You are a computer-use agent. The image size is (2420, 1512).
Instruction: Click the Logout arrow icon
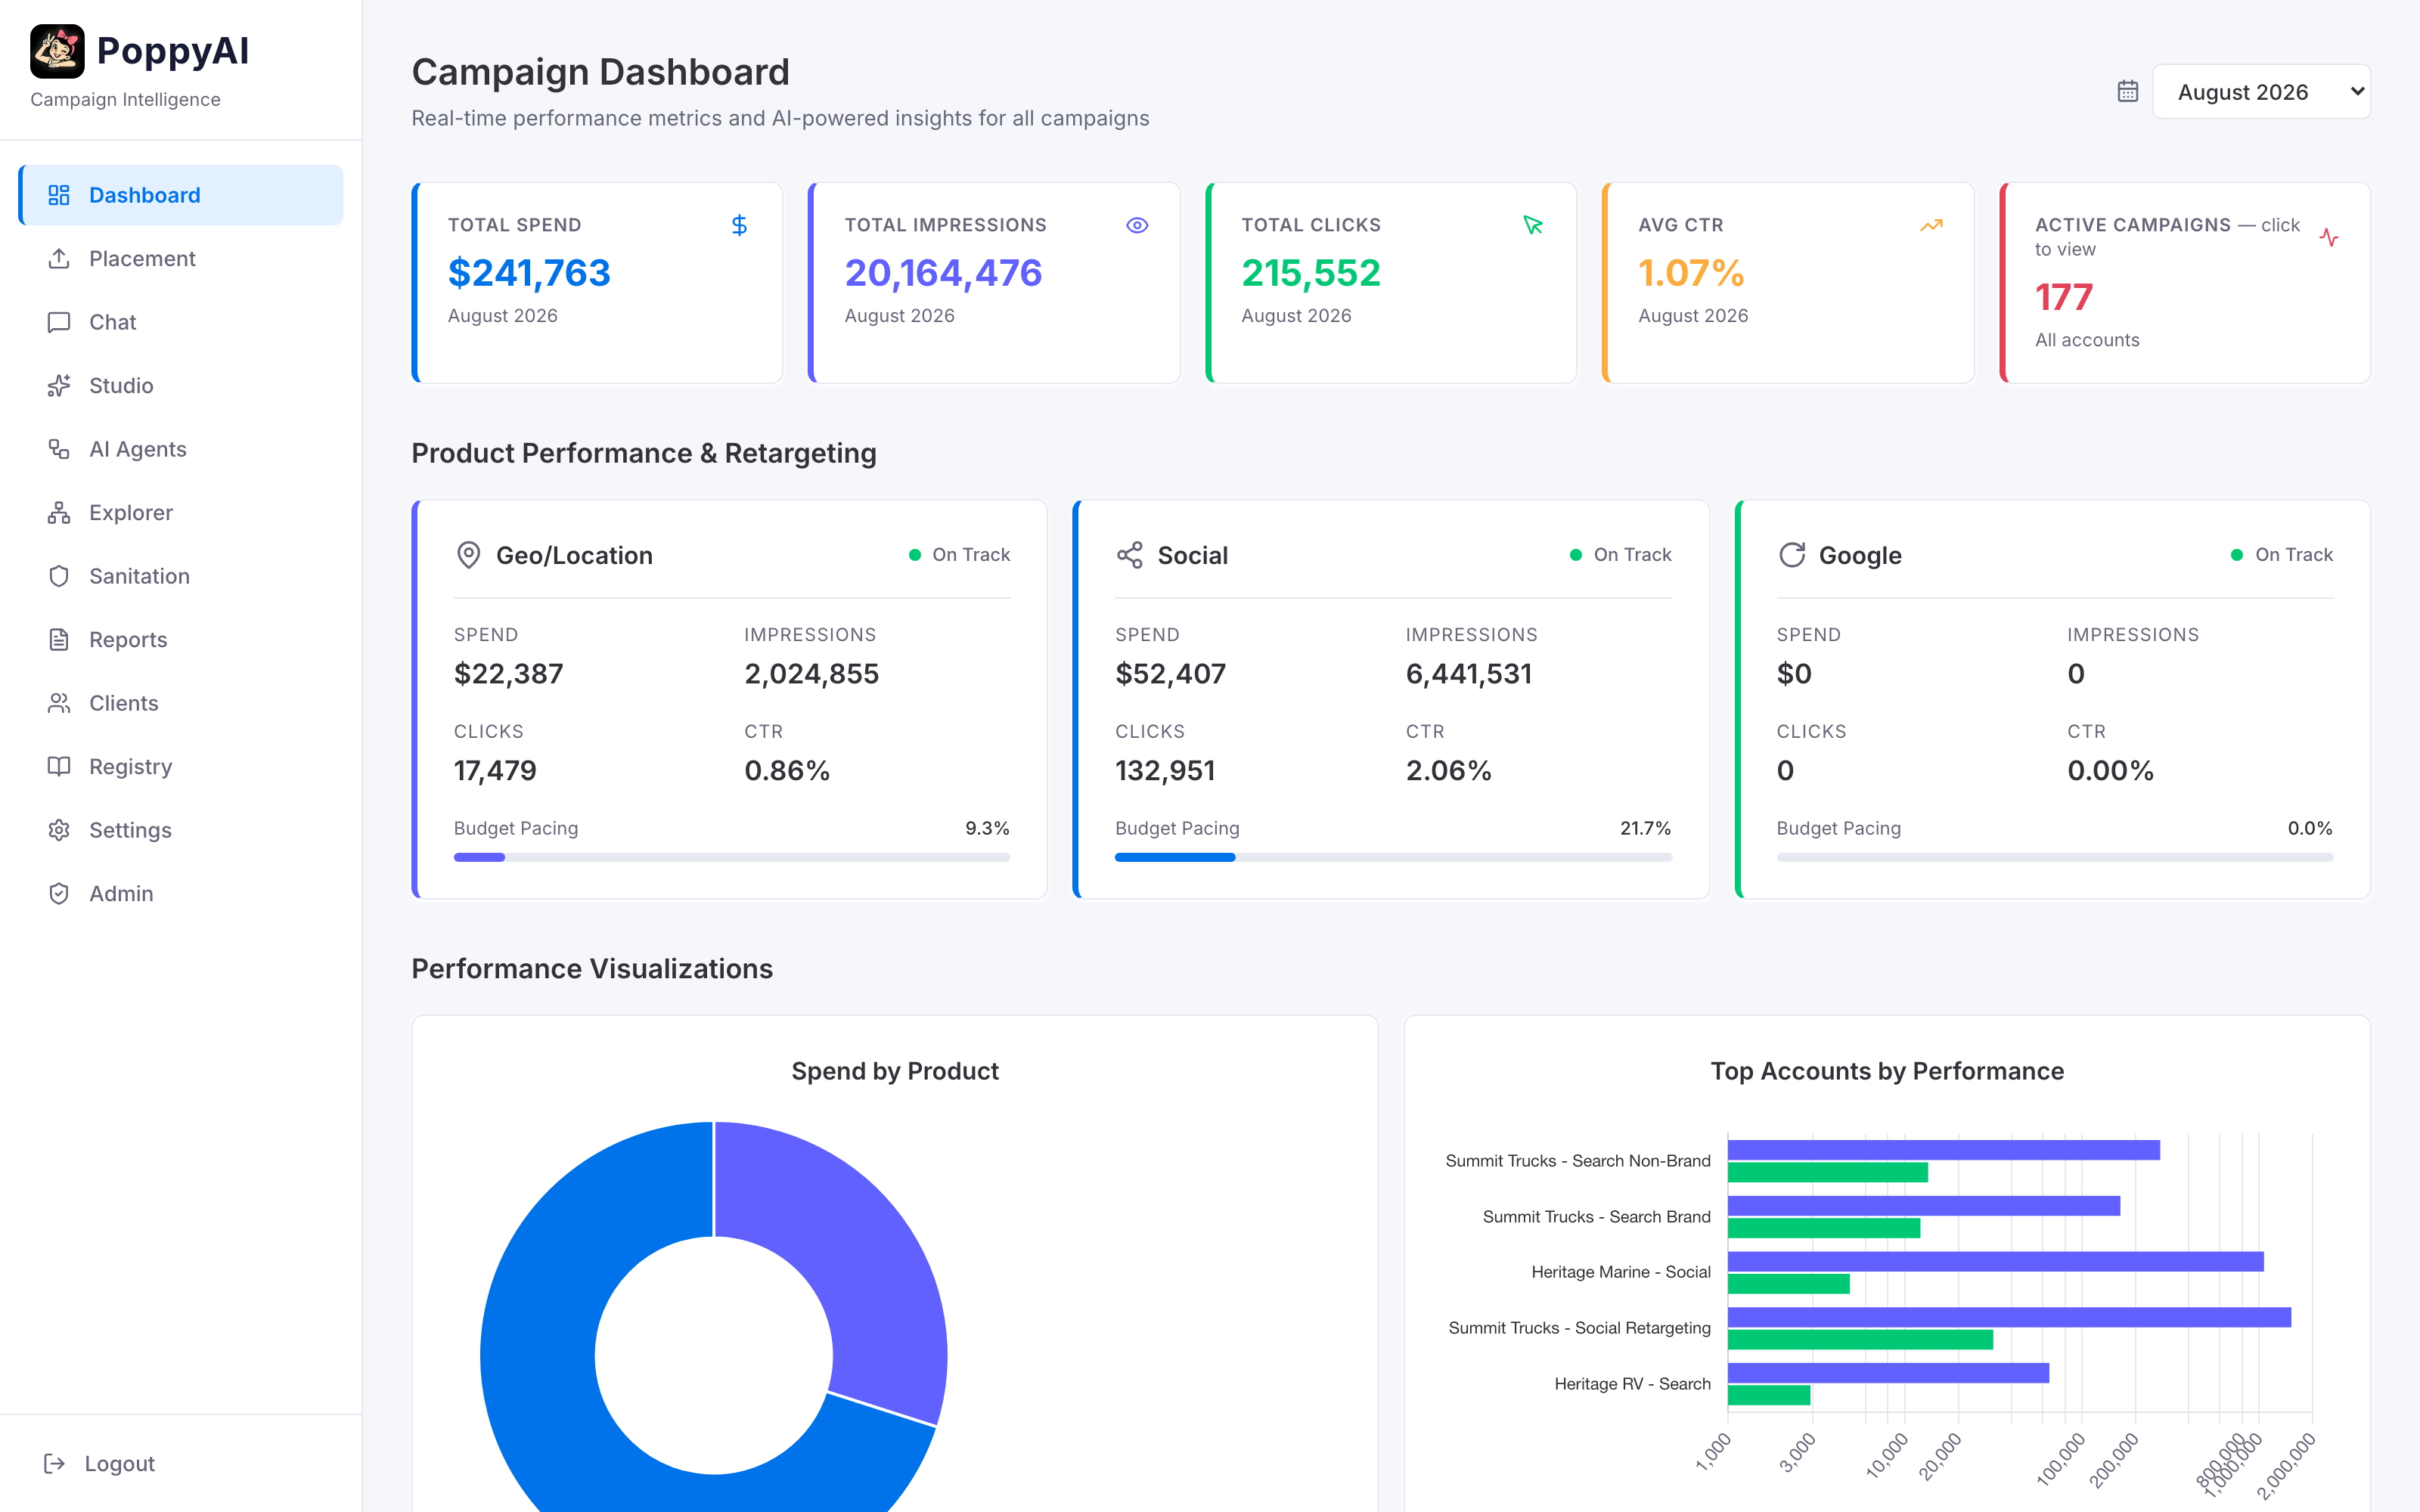(55, 1463)
